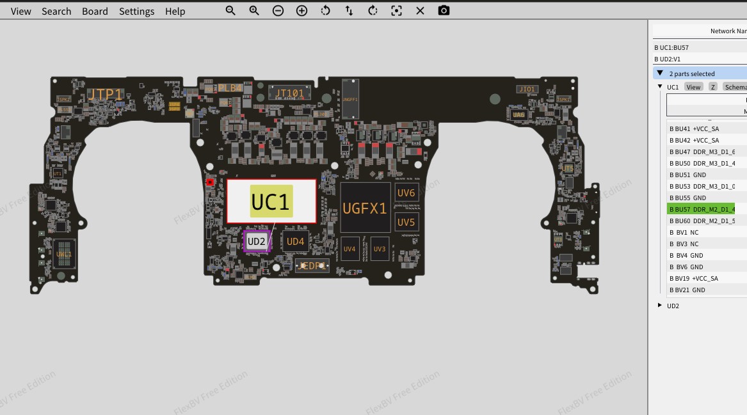The height and width of the screenshot is (415, 747).
Task: Open the Board menu
Action: pyautogui.click(x=95, y=11)
